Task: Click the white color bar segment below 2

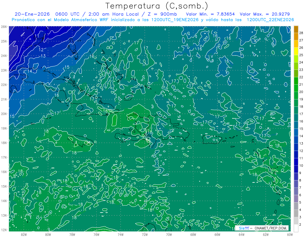Action: (x=296, y=228)
